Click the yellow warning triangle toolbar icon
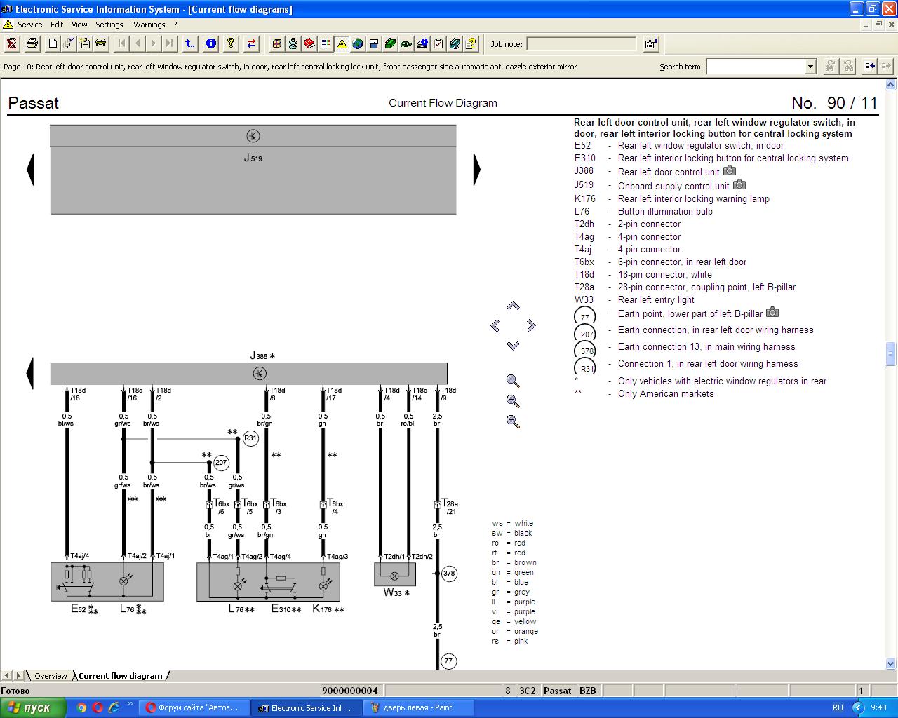This screenshot has height=718, width=898. [x=342, y=43]
